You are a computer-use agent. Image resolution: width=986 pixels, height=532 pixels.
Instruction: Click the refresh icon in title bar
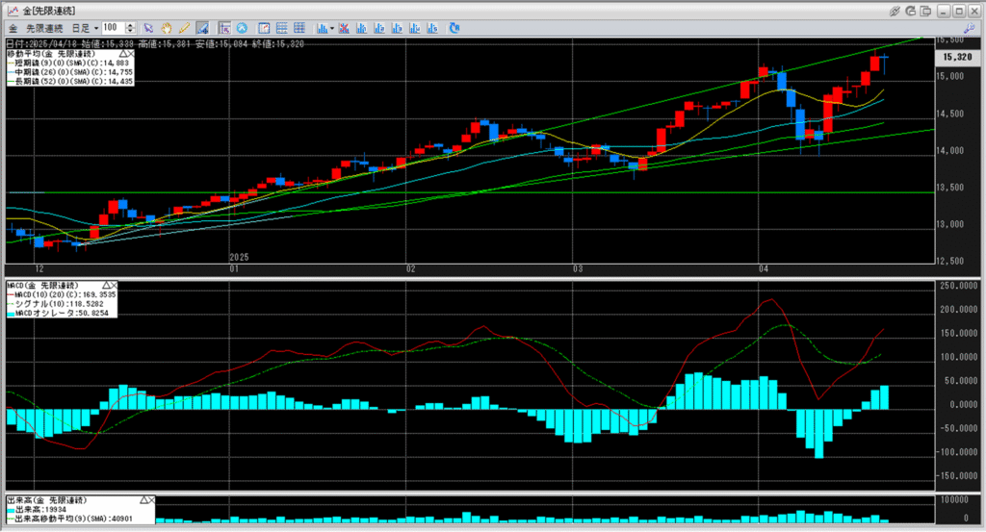(x=912, y=10)
